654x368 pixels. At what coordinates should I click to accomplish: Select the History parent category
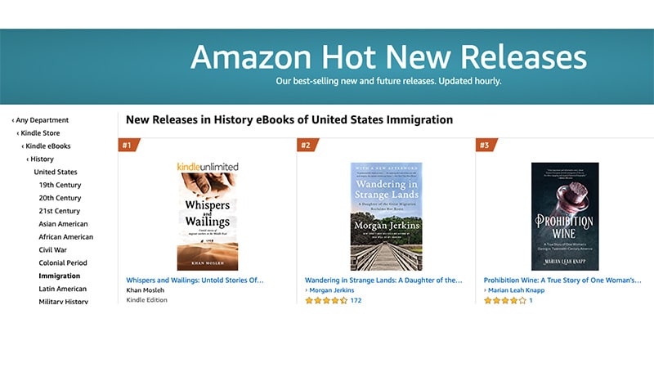point(42,159)
